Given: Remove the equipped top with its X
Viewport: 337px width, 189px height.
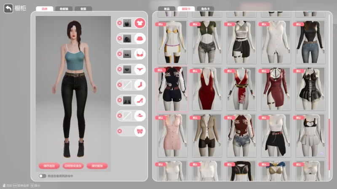Looking at the screenshot, I should click(x=120, y=23).
